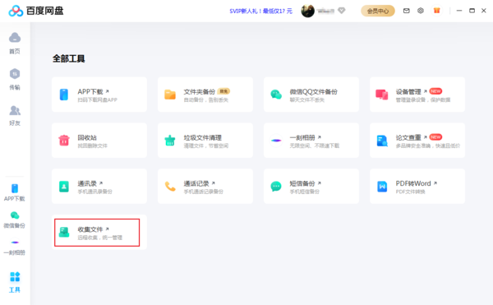Screen dimensions: 493x305
Task: Open the 短信备份 tool title
Action: [x=302, y=183]
